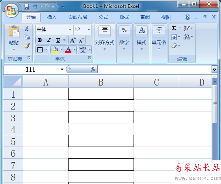The height and width of the screenshot is (184, 221).
Task: Customize the Quick Access Toolbar
Action: tap(63, 7)
